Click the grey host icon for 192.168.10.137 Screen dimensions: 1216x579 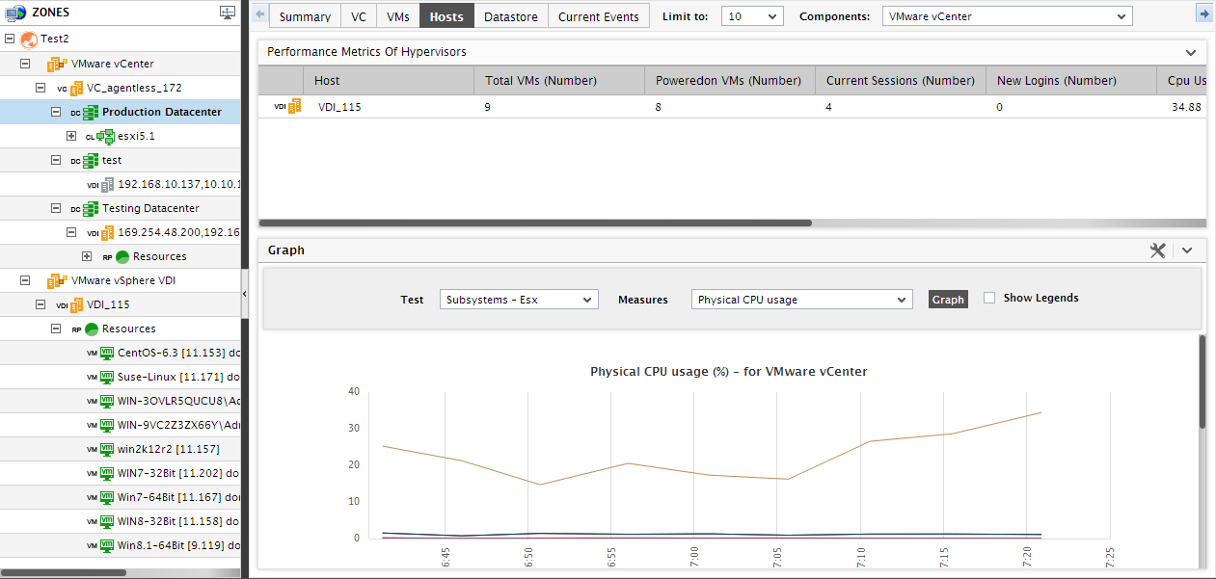point(107,184)
